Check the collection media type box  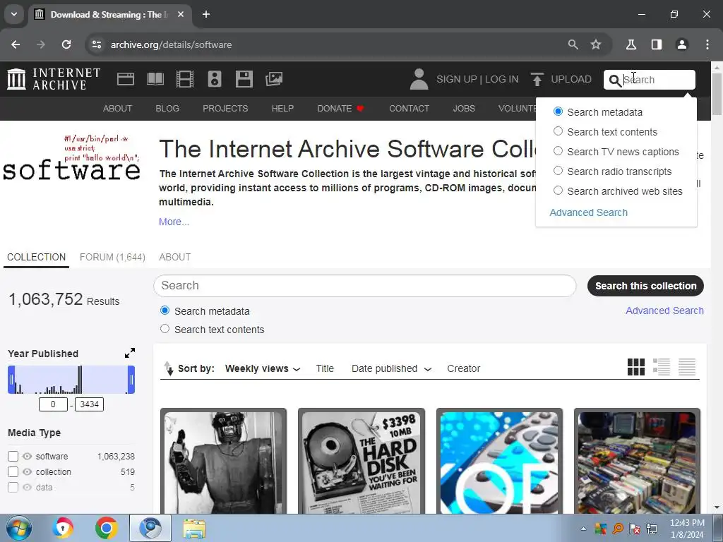(x=13, y=472)
